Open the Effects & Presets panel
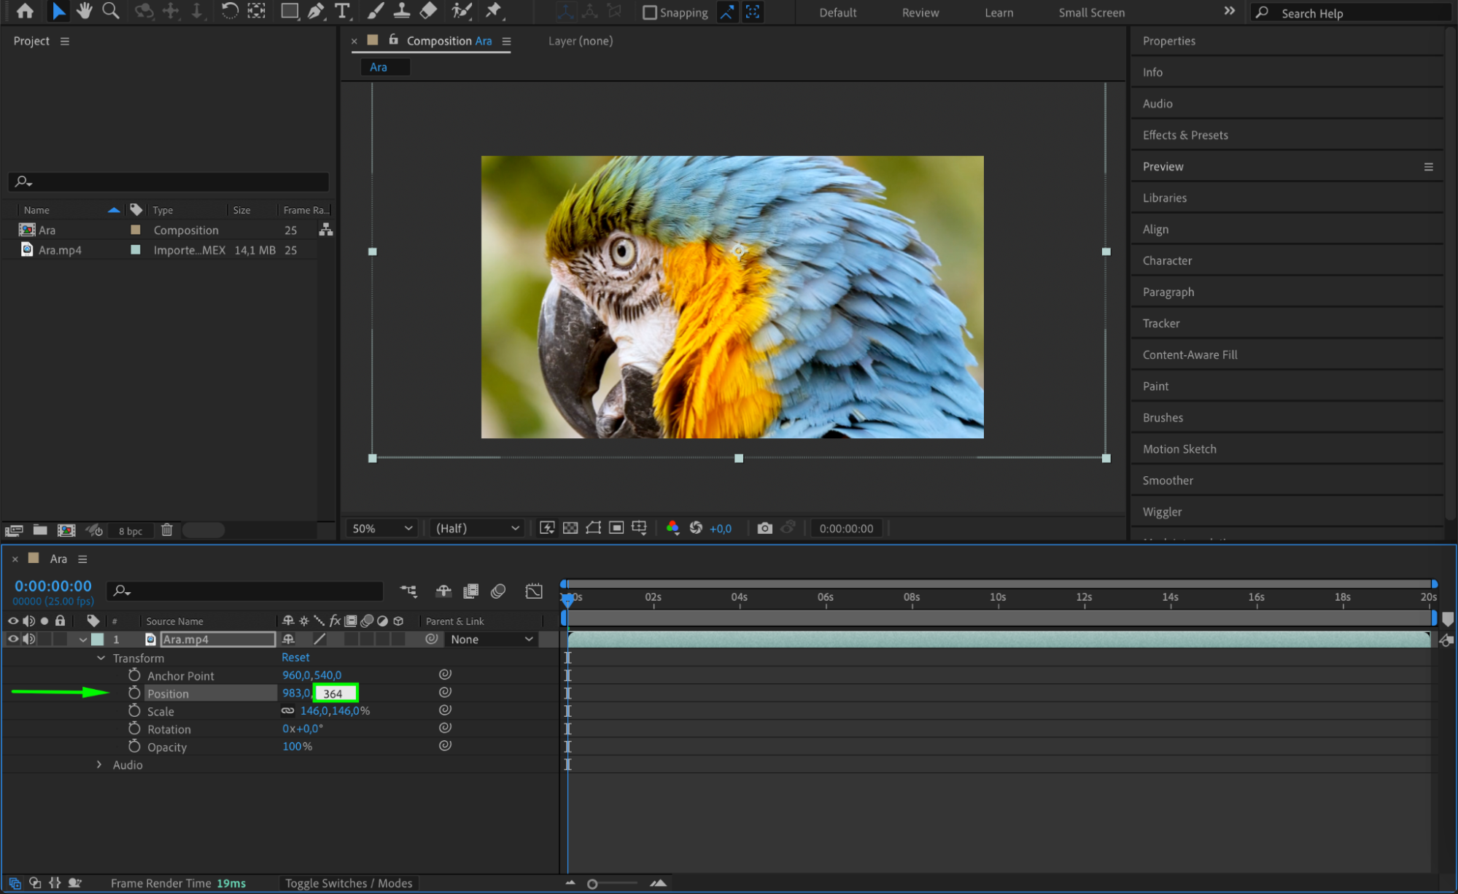Viewport: 1458px width, 894px height. (x=1184, y=135)
